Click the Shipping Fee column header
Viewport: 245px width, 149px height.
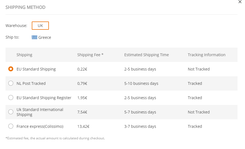click(x=90, y=55)
